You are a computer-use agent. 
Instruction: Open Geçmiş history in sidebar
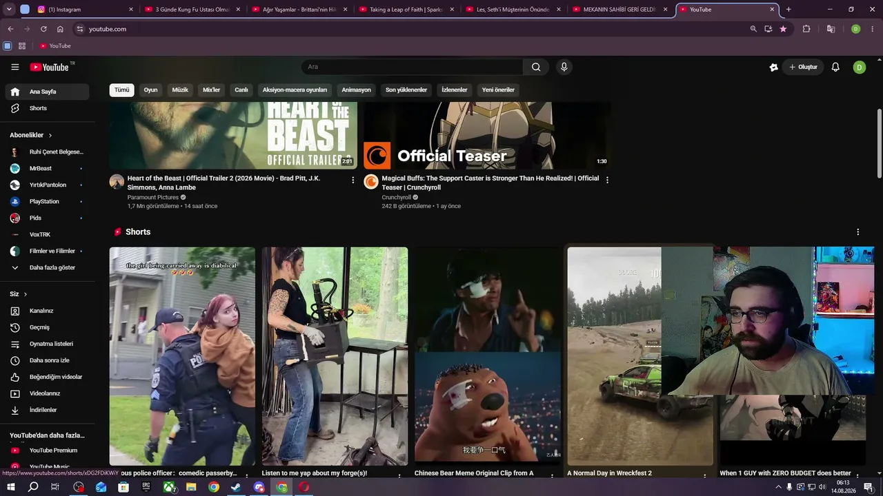pos(47,327)
